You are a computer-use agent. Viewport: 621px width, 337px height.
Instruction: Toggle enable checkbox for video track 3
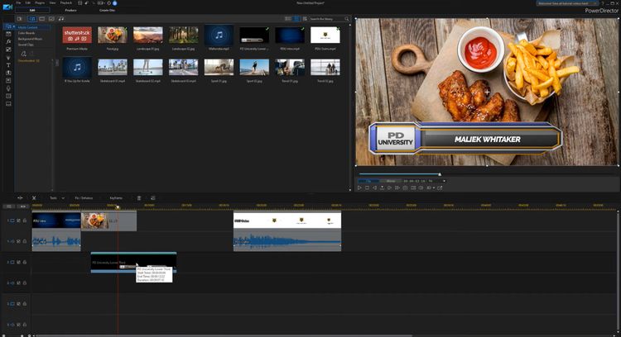click(18, 304)
